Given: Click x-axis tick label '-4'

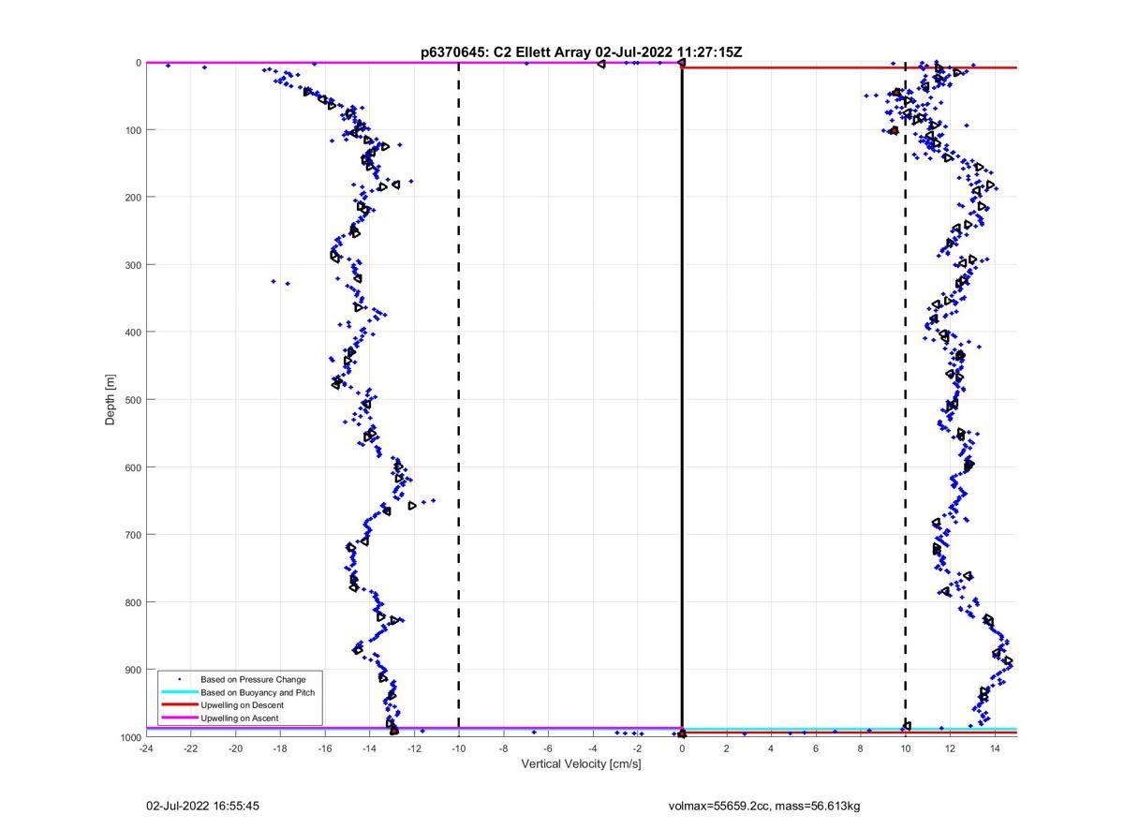Looking at the screenshot, I should point(593,749).
